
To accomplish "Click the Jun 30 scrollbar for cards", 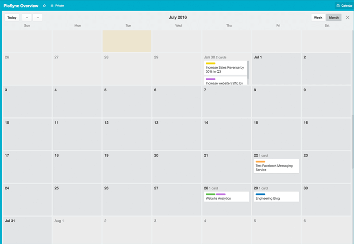I will point(248,70).
